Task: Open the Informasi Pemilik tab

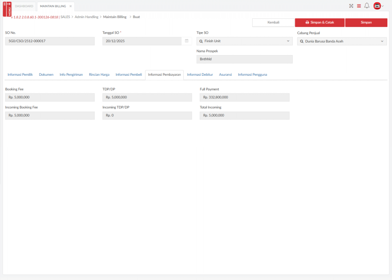Action: click(x=20, y=75)
